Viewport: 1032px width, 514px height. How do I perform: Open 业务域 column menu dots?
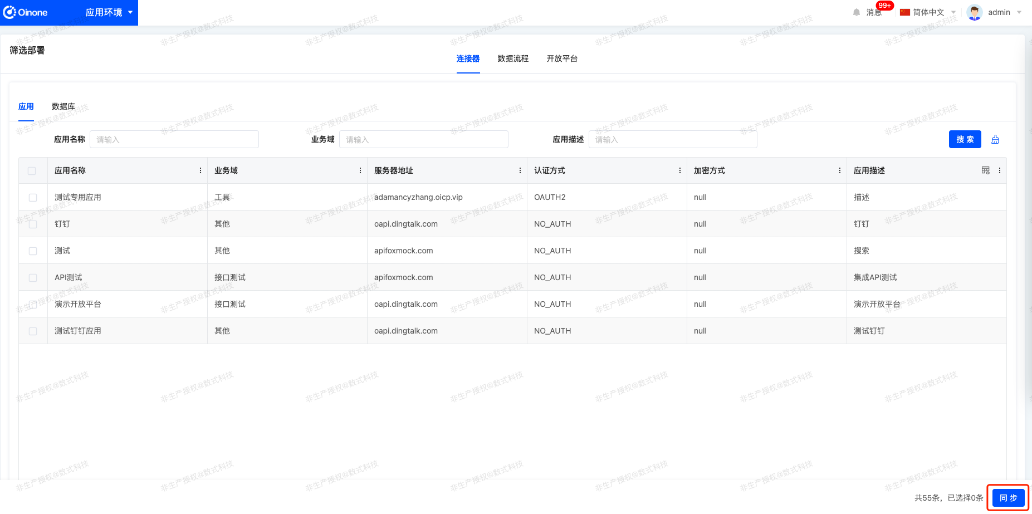[x=360, y=170]
